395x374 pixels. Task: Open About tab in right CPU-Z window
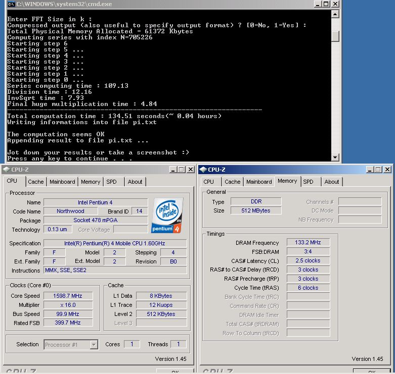(332, 182)
